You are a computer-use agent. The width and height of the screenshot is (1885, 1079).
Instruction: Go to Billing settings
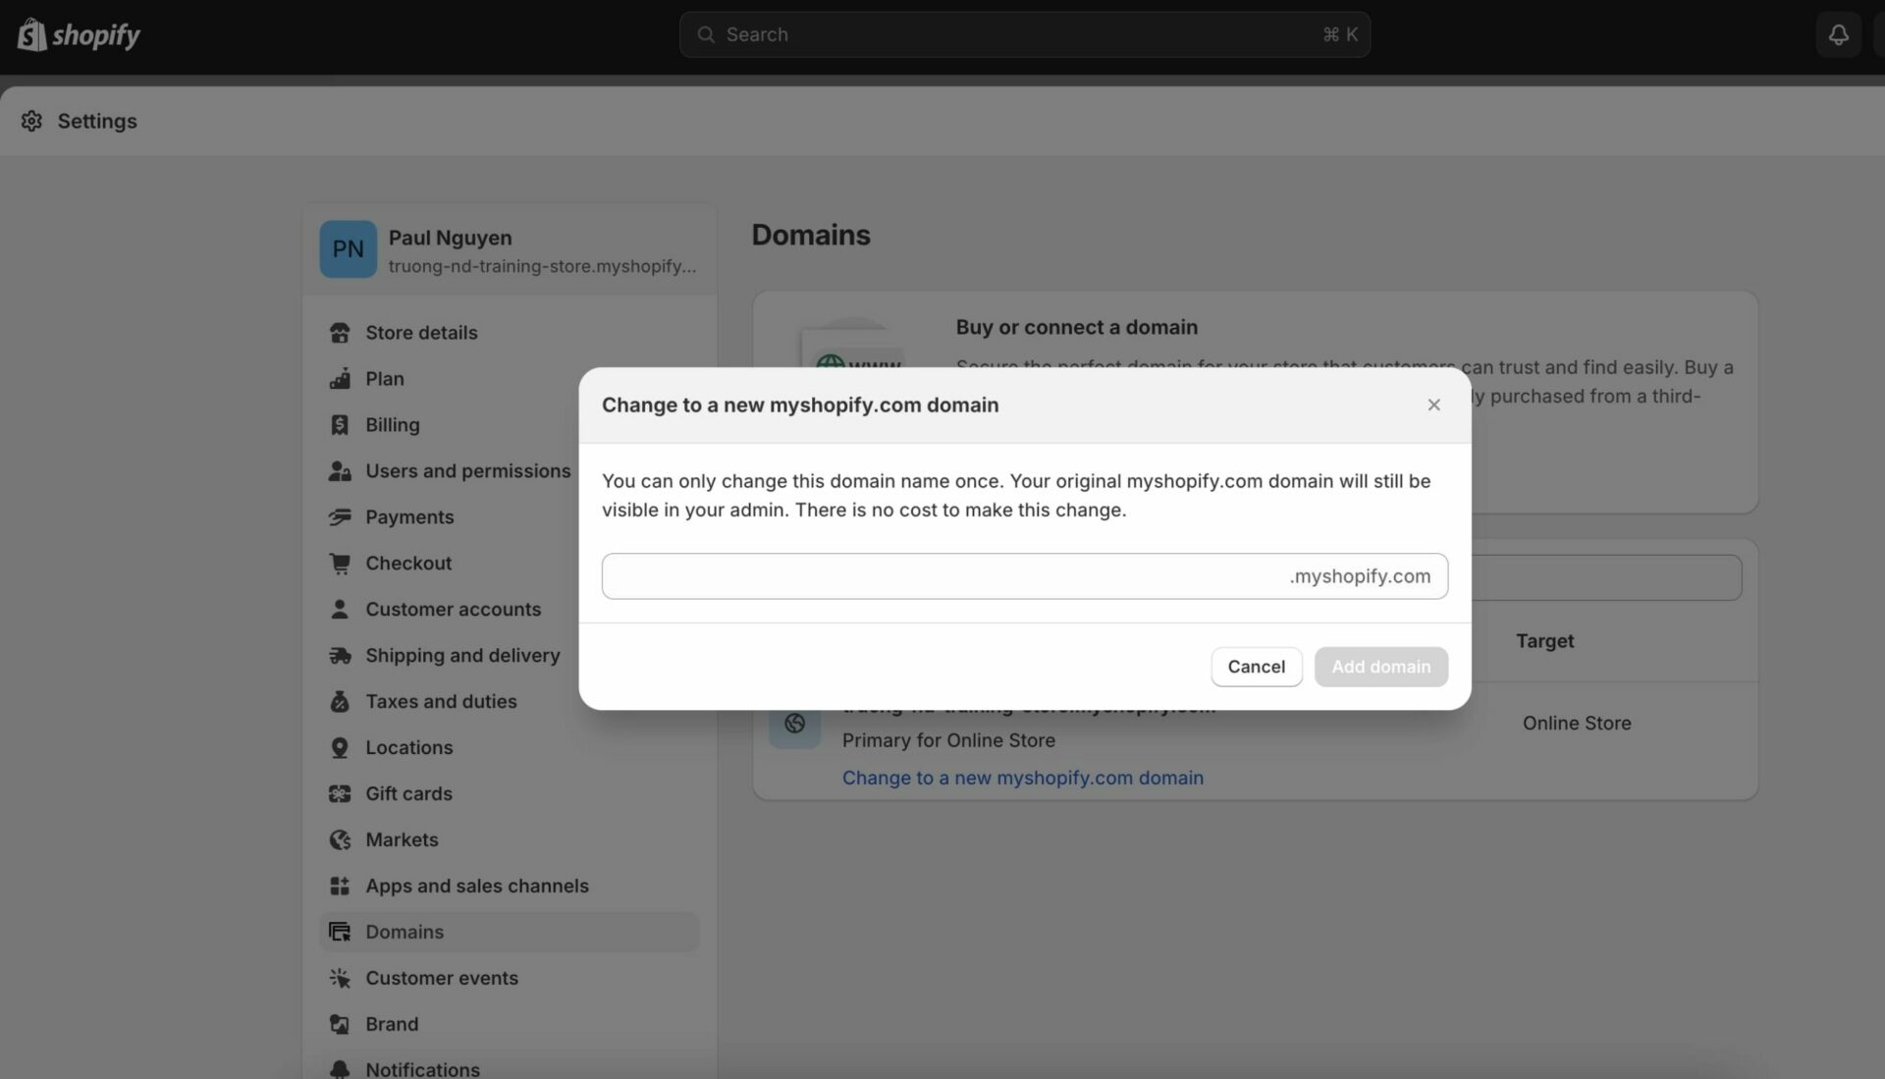click(510, 425)
